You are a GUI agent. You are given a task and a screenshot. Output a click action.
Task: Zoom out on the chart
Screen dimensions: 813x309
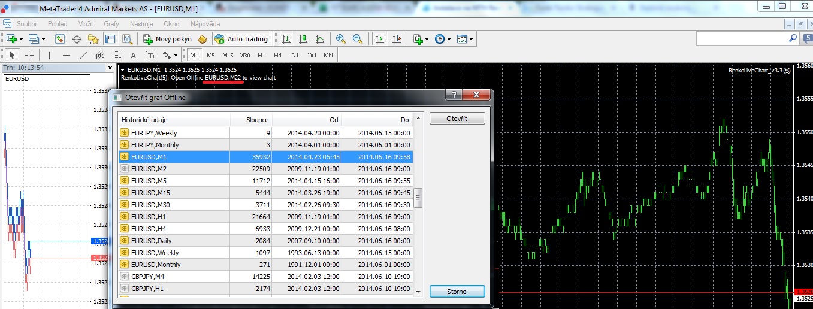(358, 39)
